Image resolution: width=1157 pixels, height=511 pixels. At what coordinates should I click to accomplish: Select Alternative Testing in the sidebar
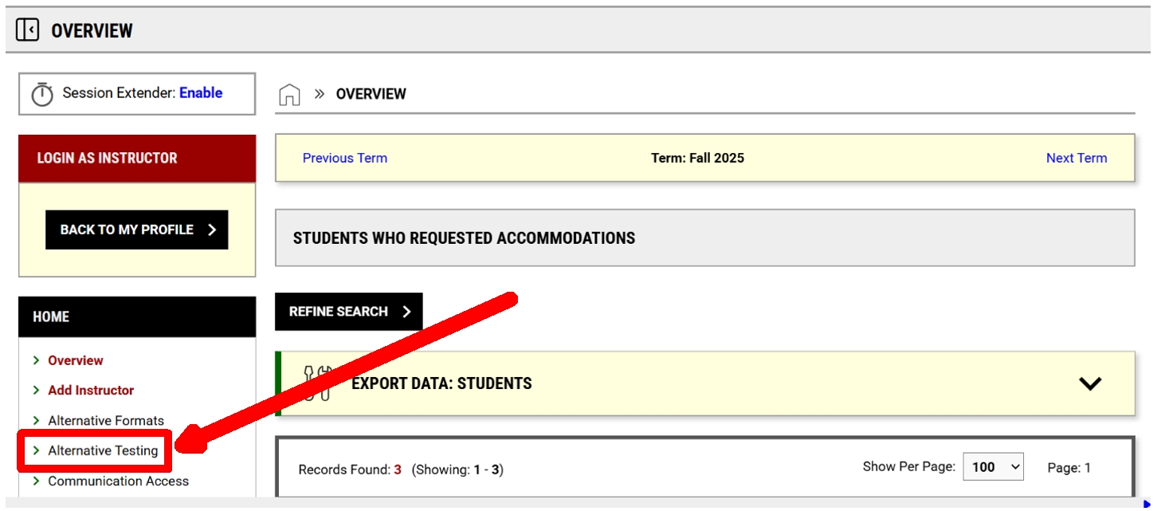click(103, 451)
